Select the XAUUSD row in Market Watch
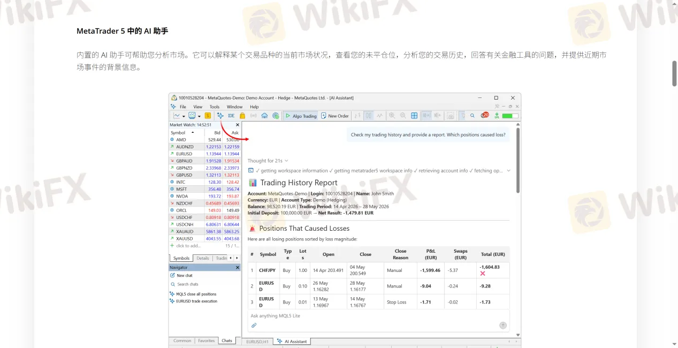The width and height of the screenshot is (678, 348). (204, 239)
